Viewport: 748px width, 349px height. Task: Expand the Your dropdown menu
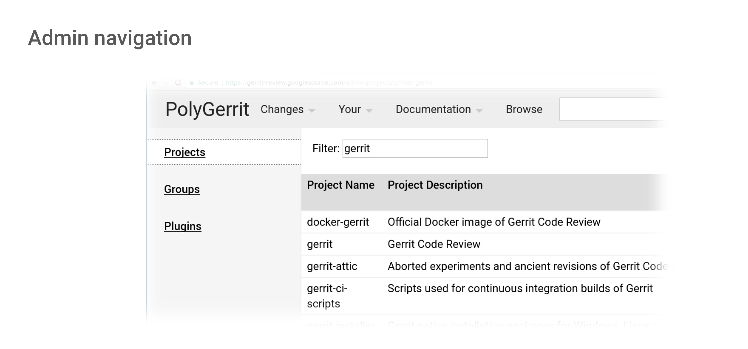tap(355, 109)
